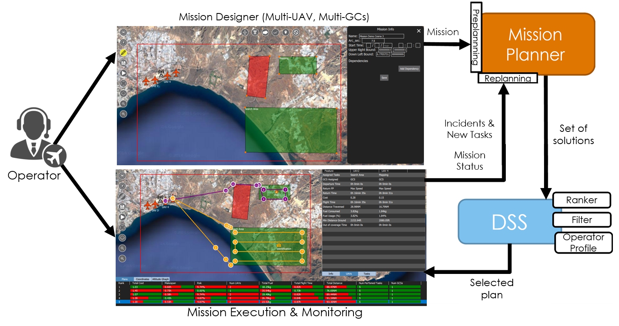This screenshot has height=326, width=619.
Task: Open the map layers icon in Mission Designer
Action: click(123, 94)
